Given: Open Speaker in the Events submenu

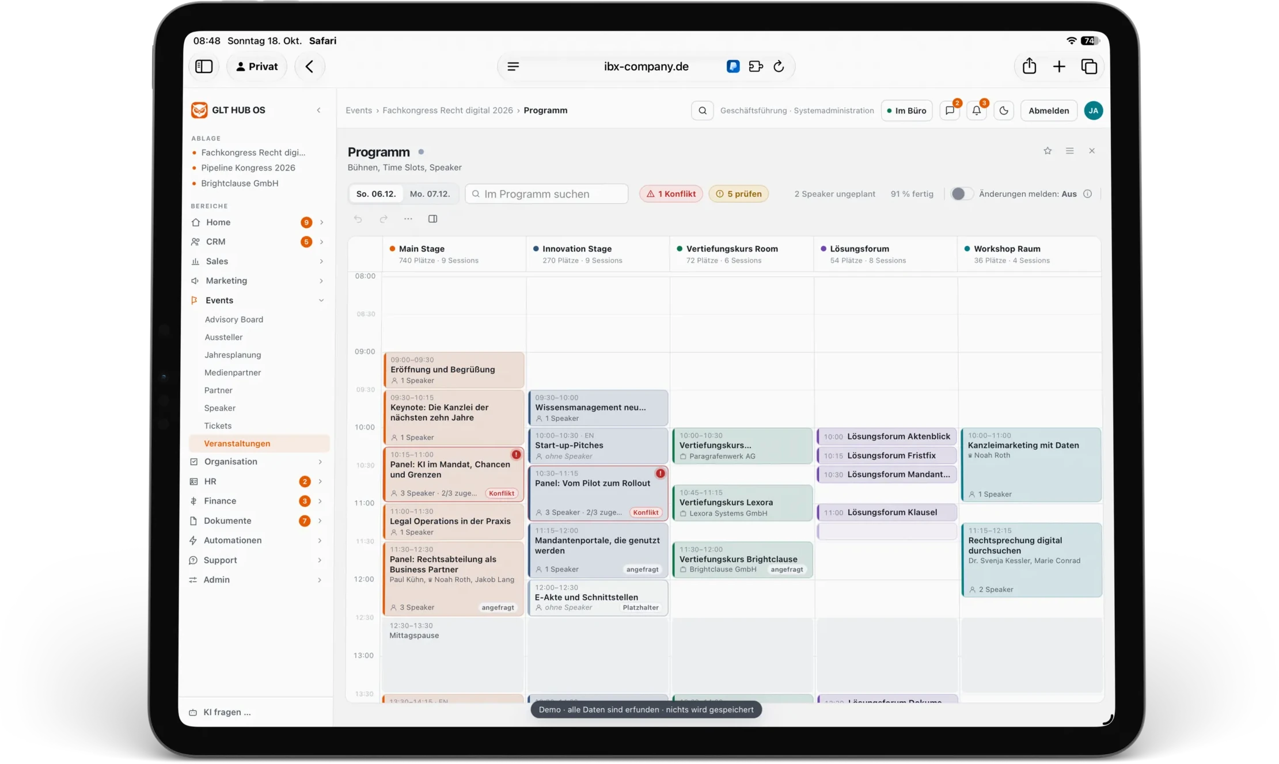Looking at the screenshot, I should pos(220,408).
